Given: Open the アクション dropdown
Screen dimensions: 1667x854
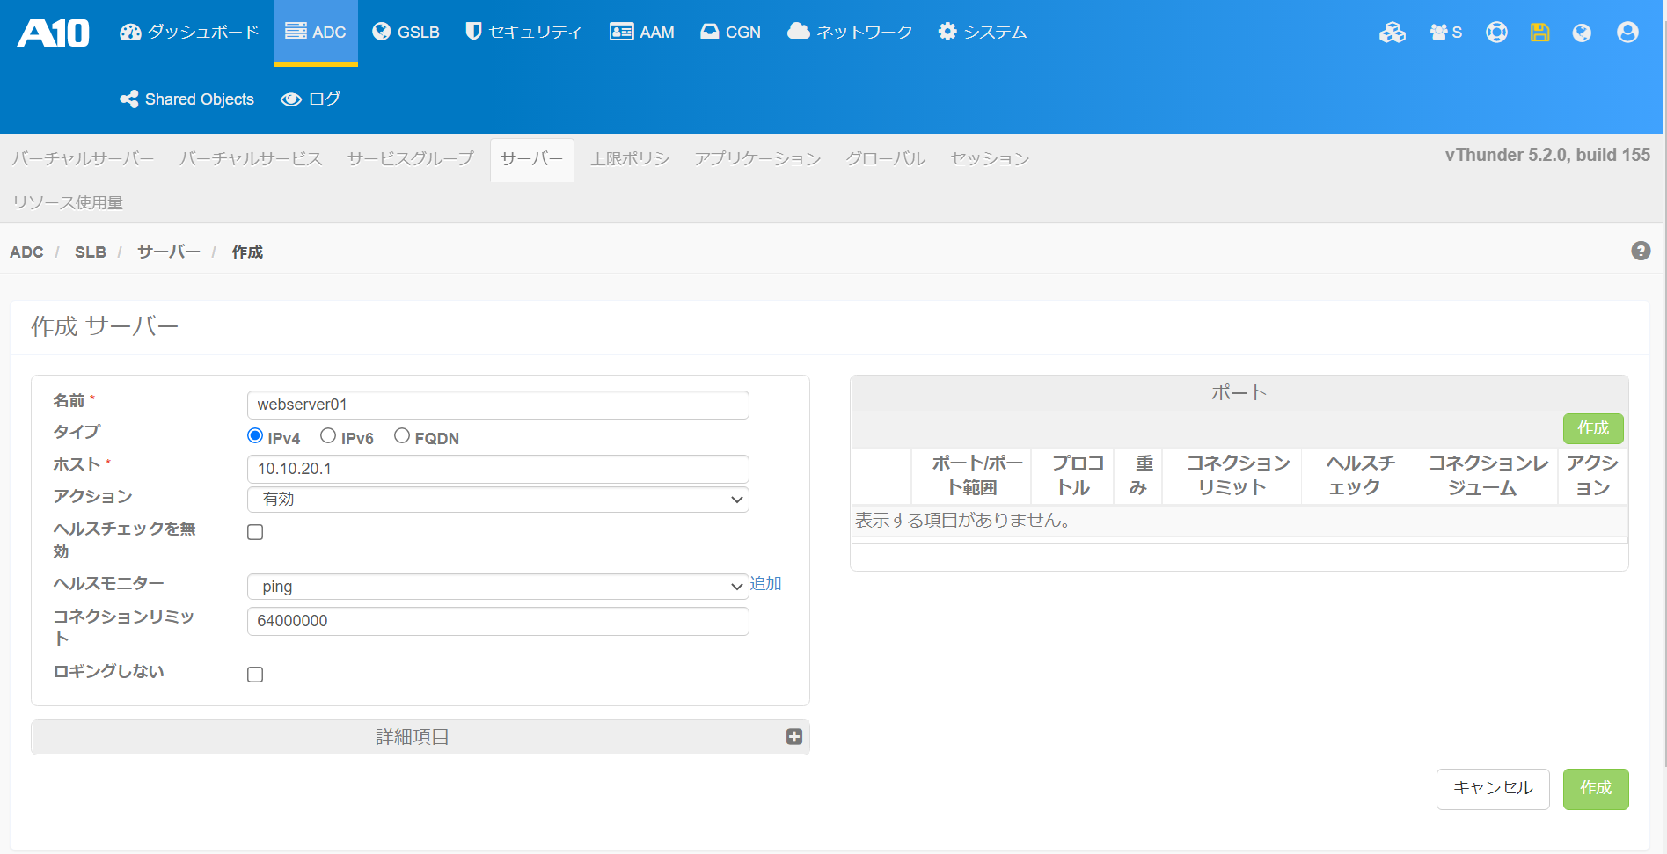Looking at the screenshot, I should (x=498, y=500).
